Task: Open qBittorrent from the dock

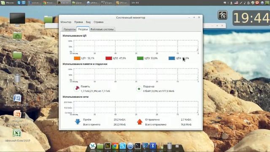Action: click(x=130, y=146)
